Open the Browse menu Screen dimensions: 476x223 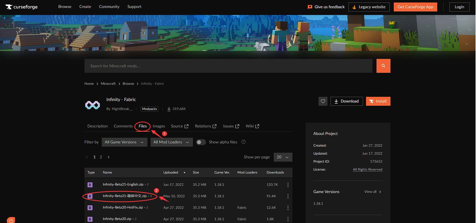coord(65,7)
